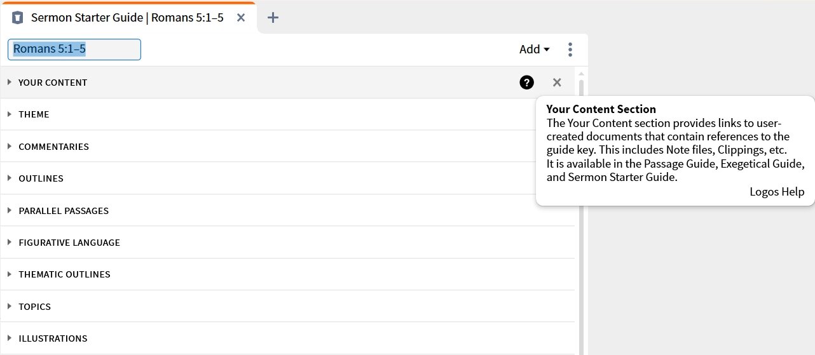Expand the Figurative Language section arrow
This screenshot has width=815, height=355.
pos(10,243)
